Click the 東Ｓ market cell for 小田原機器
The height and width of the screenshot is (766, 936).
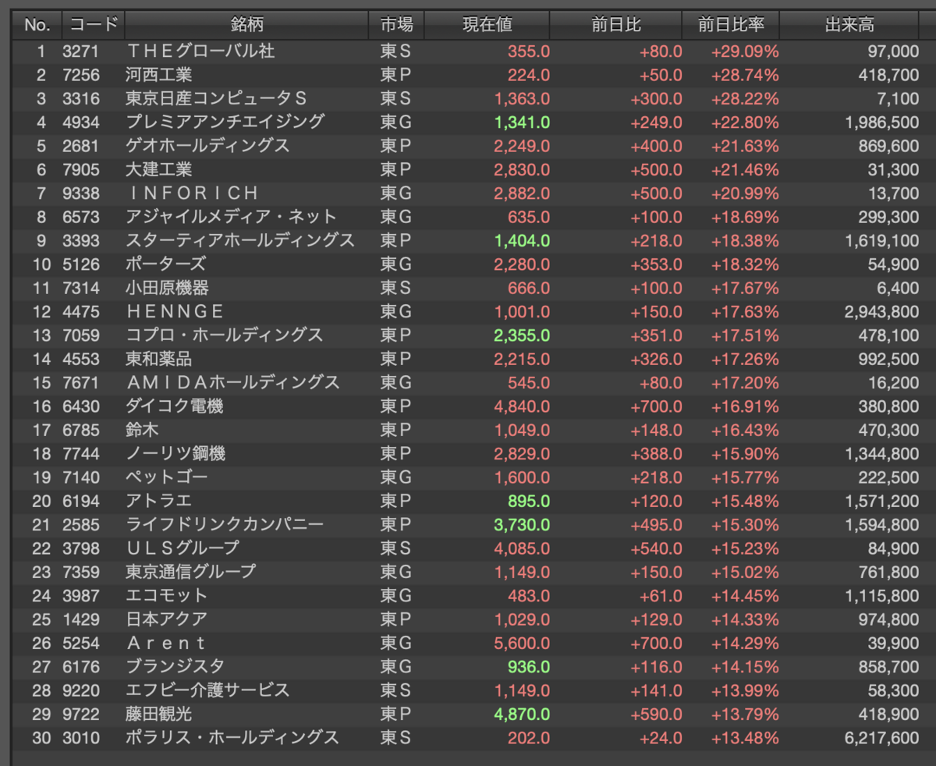pos(395,288)
